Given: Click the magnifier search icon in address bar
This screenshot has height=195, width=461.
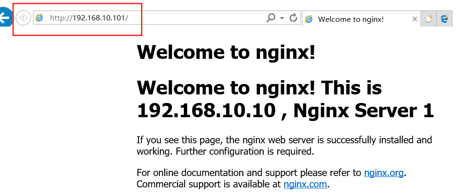Looking at the screenshot, I should click(x=271, y=18).
